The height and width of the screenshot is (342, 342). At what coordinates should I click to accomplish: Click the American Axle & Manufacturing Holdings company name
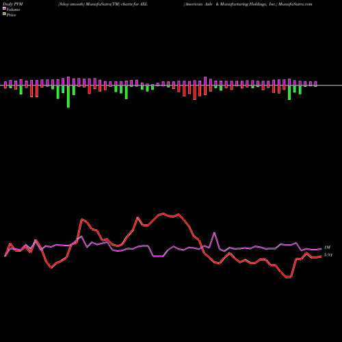tap(230, 4)
